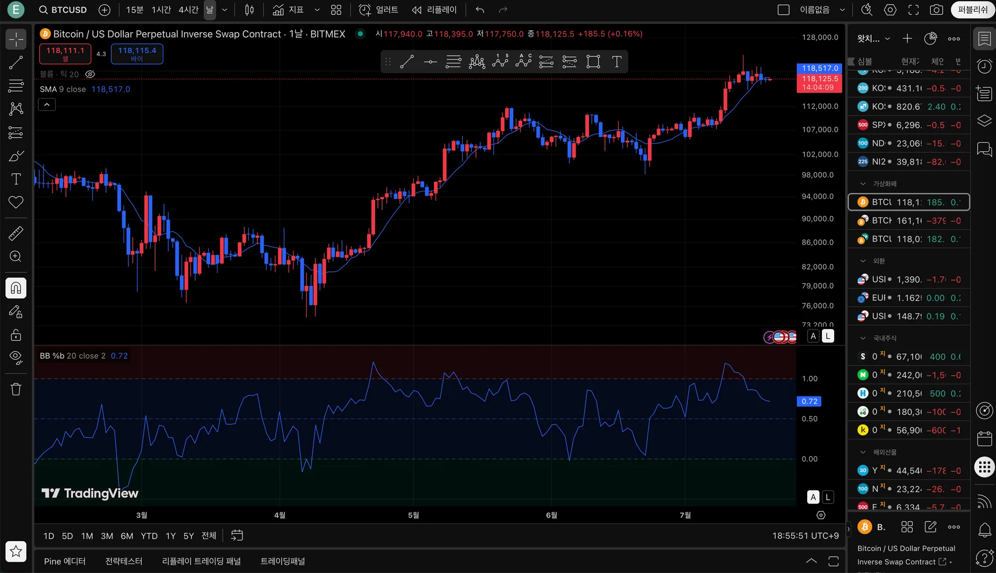Pick Elliott 1-5 wave tool in floating toolbar
Image resolution: width=996 pixels, height=573 pixels.
[x=500, y=62]
